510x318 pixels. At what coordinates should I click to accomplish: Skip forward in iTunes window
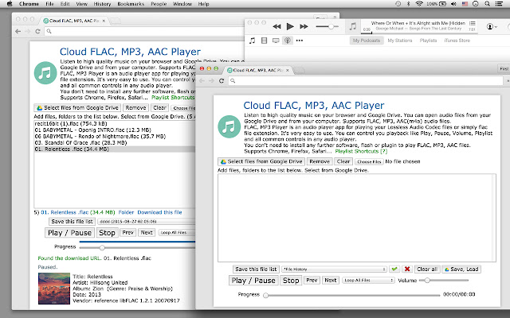pyautogui.click(x=304, y=26)
